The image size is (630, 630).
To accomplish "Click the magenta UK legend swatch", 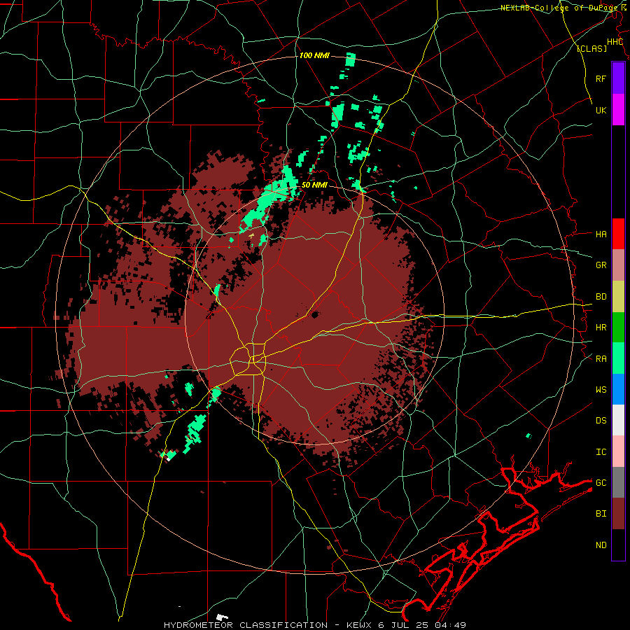I will 618,110.
